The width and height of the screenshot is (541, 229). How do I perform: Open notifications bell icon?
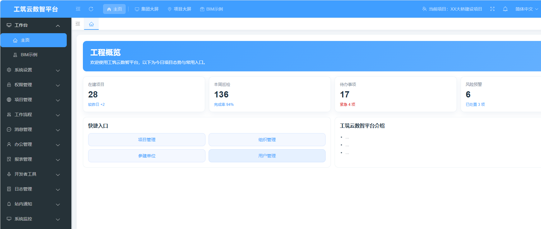click(505, 9)
